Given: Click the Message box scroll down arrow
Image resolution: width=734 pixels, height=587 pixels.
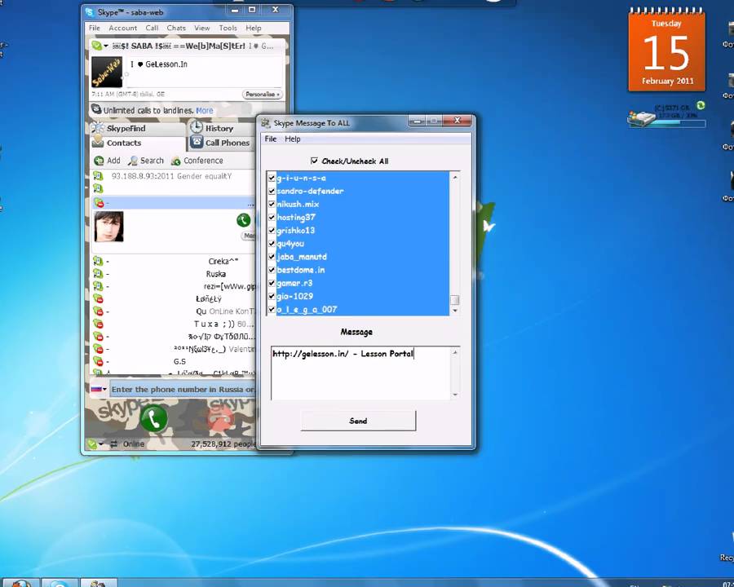Looking at the screenshot, I should [455, 395].
